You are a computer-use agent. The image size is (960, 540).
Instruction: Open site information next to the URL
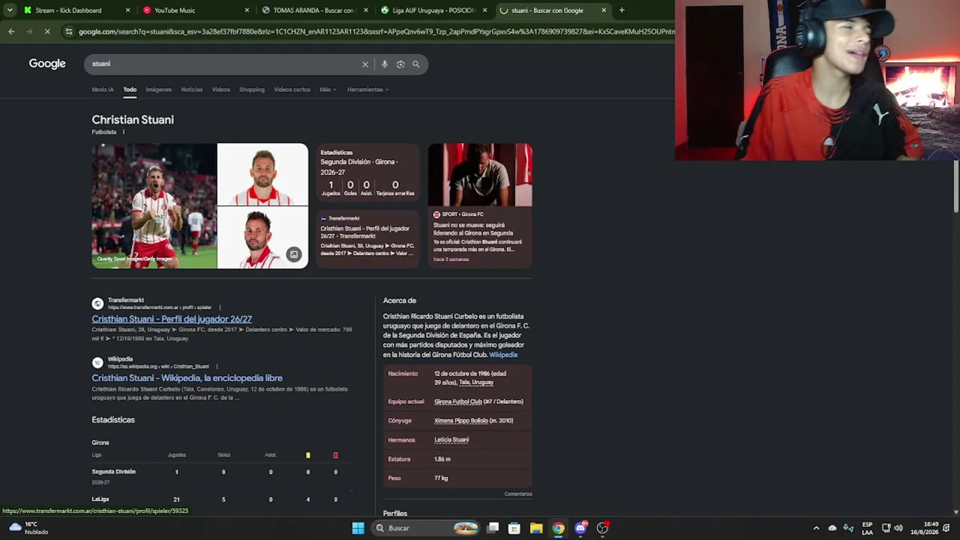point(68,31)
